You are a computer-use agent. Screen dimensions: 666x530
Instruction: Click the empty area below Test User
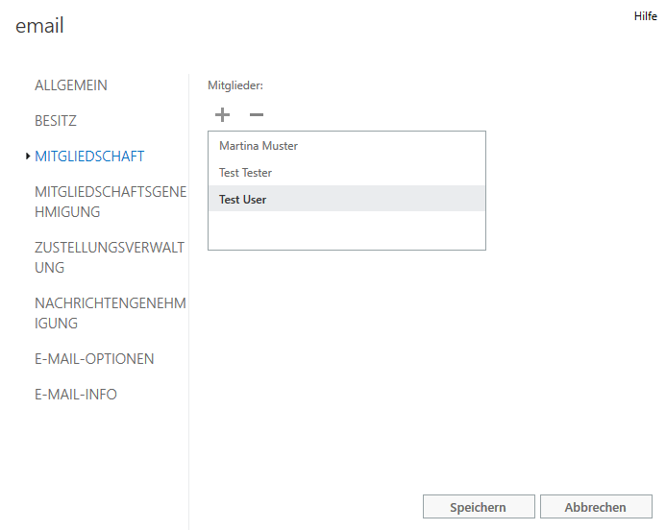(x=346, y=230)
